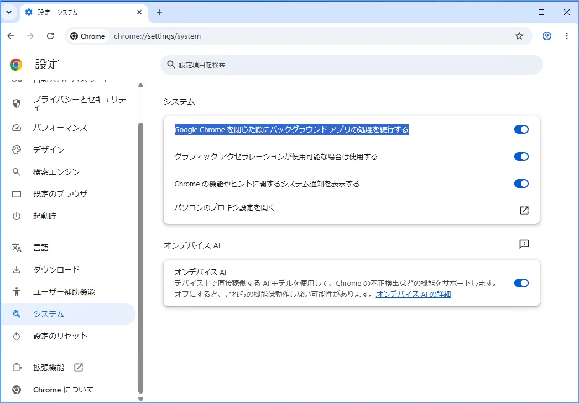The height and width of the screenshot is (403, 579).
Task: Toggle バックグラウンド アプリの処理を続行する switch
Action: click(521, 129)
